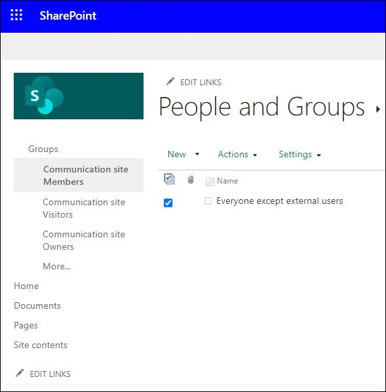The width and height of the screenshot is (386, 392).
Task: Select Communication site Visitors group
Action: [x=84, y=208]
